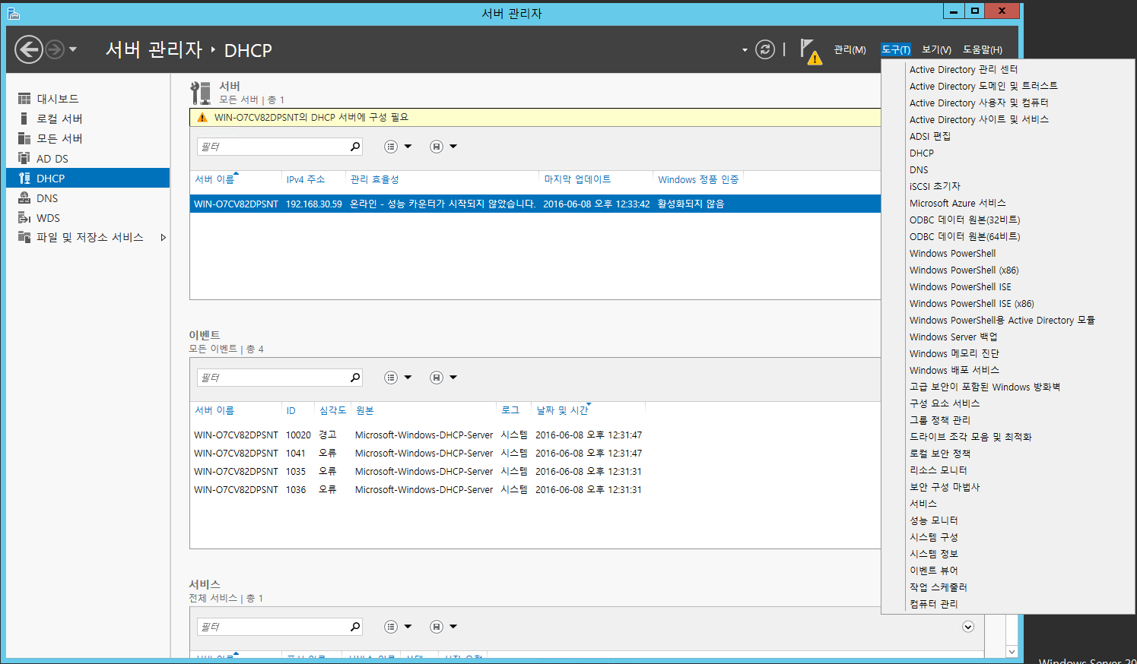Expand File and Storage Services arrow
Viewport: 1137px width, 664px height.
pos(163,238)
